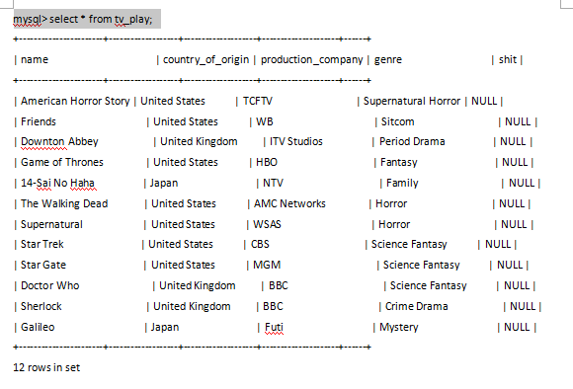
Task: Click the 'American Horror Story' name cell
Action: [75, 101]
